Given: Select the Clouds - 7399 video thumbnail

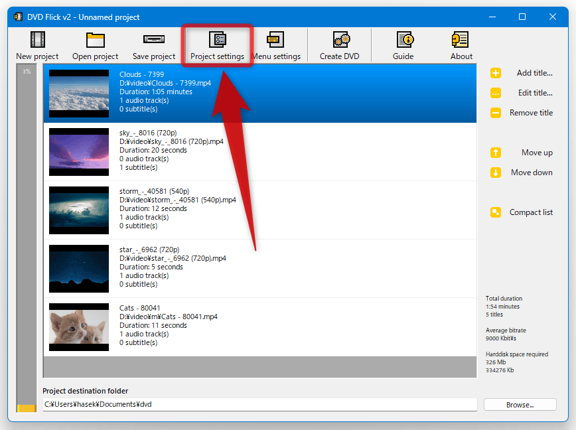Looking at the screenshot, I should pos(79,94).
